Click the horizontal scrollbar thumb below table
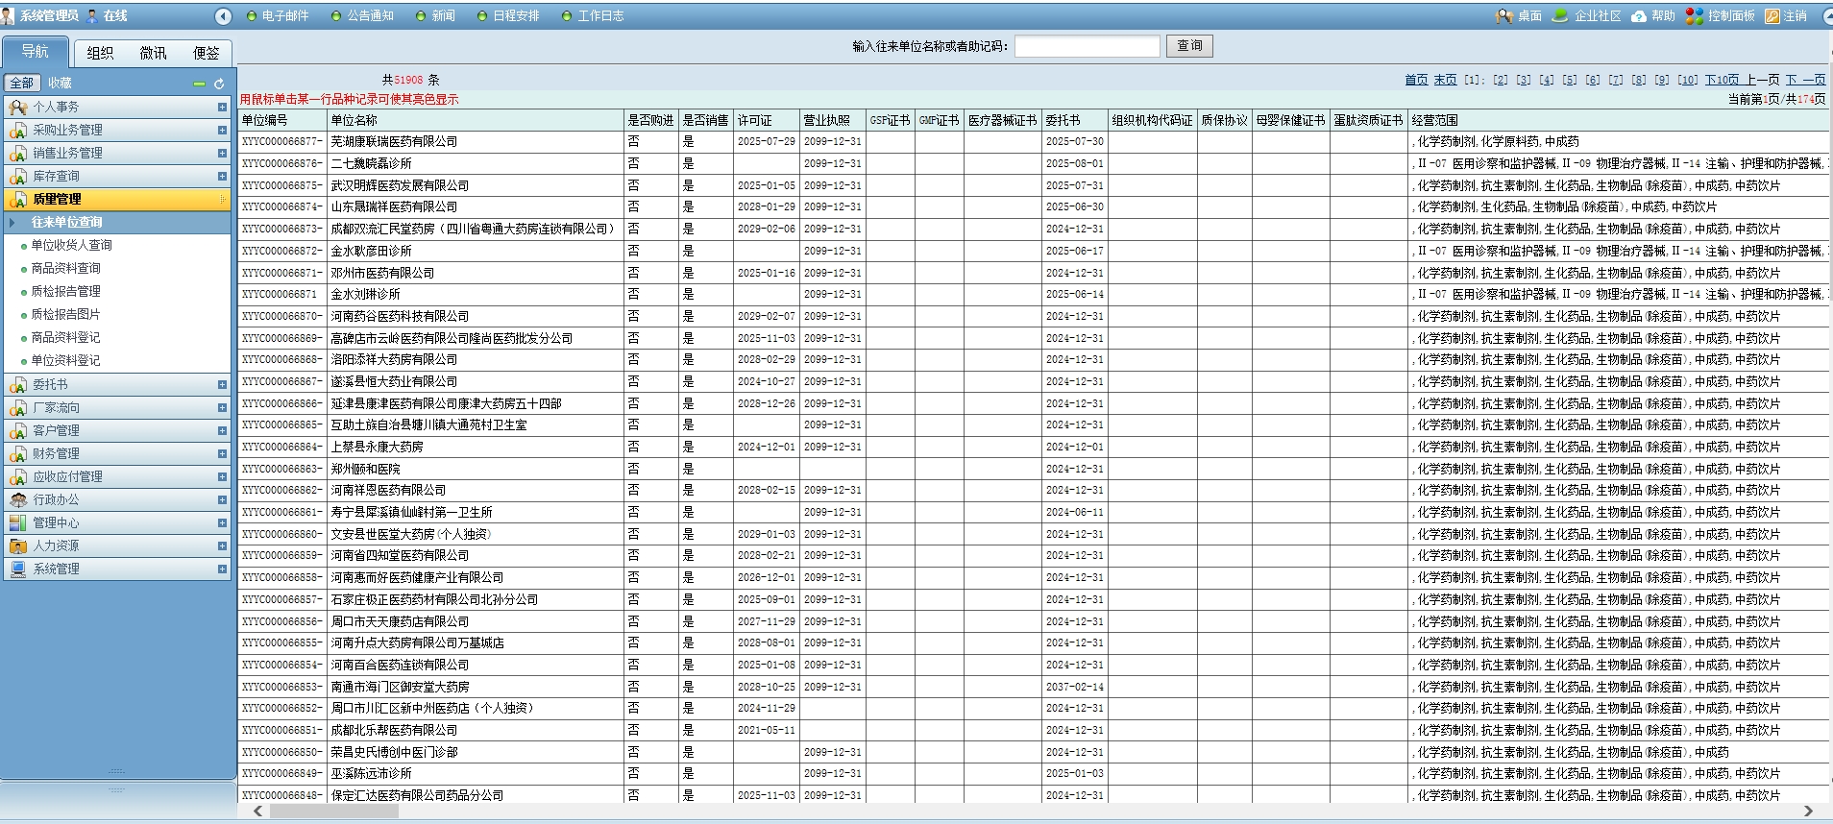 [333, 812]
